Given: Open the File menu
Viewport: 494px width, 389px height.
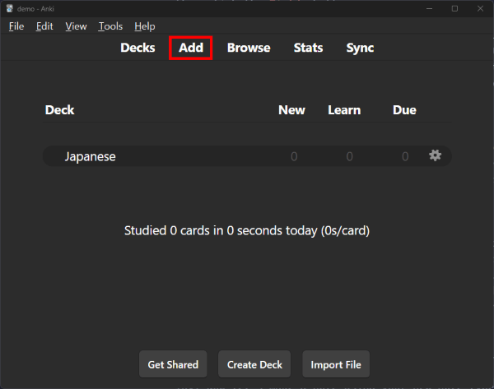Looking at the screenshot, I should point(16,26).
